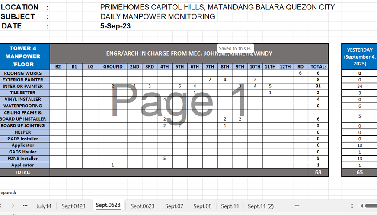
Task: Switch to July14 sheet tab
Action: [x=44, y=206]
